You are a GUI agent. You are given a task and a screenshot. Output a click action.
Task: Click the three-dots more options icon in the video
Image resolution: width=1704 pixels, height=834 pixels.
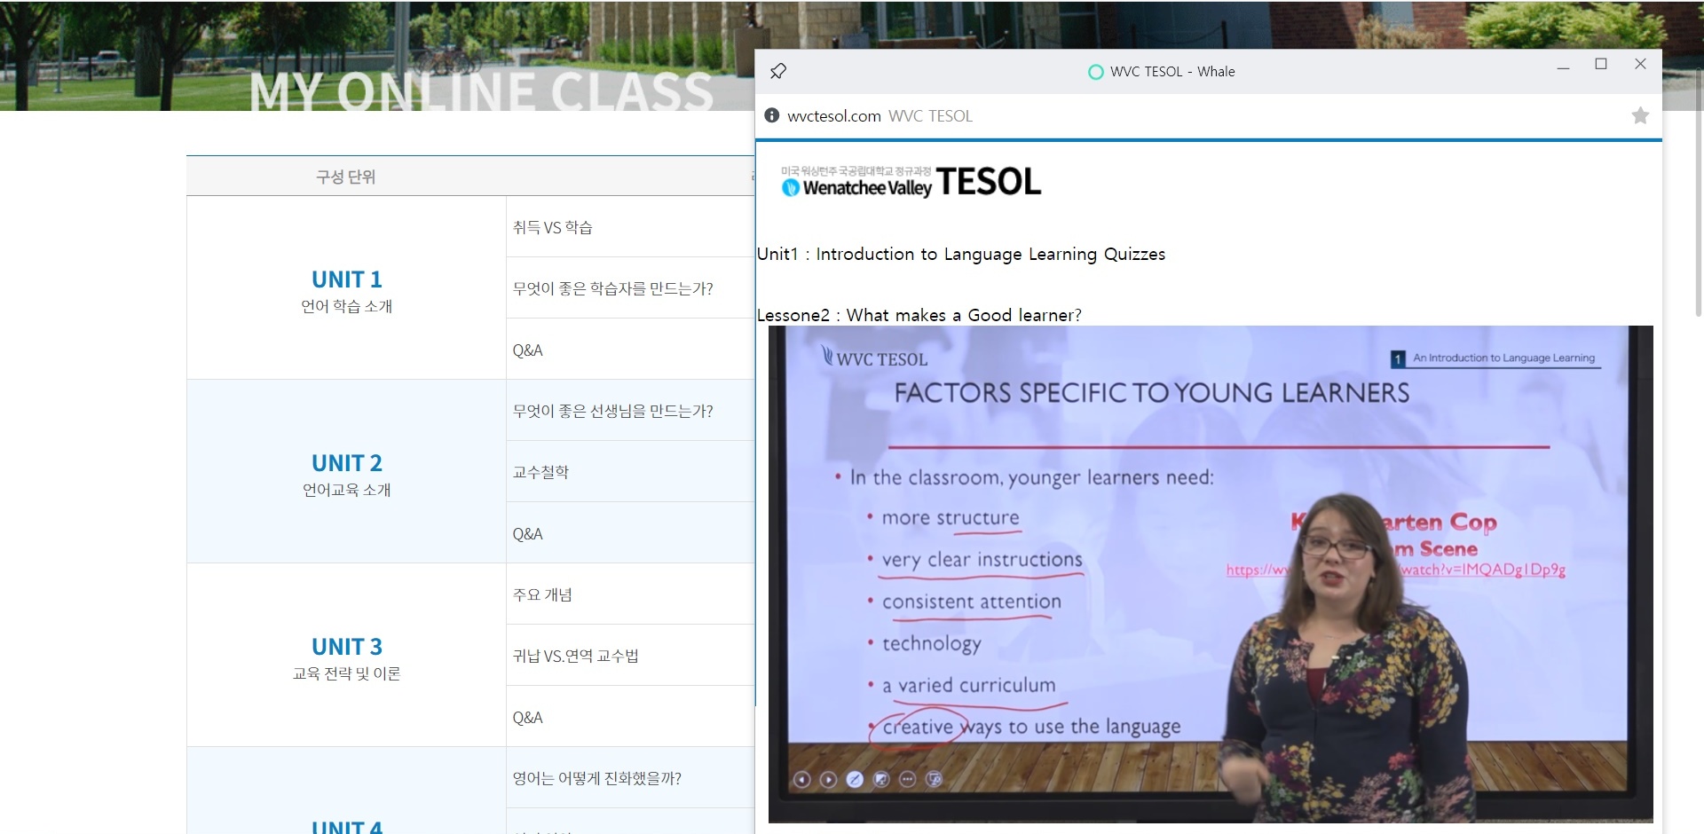(907, 779)
